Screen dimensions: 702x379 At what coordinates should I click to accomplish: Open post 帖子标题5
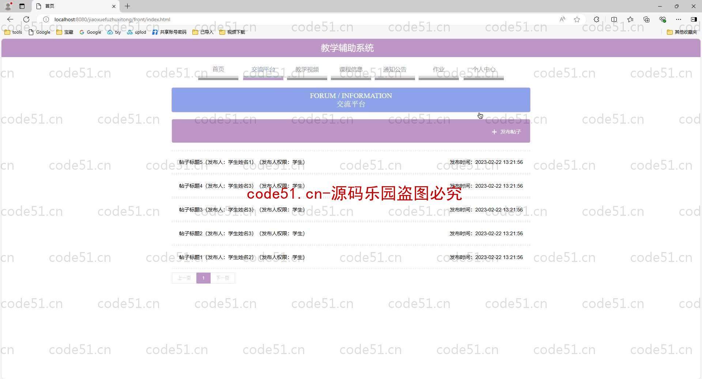point(351,162)
